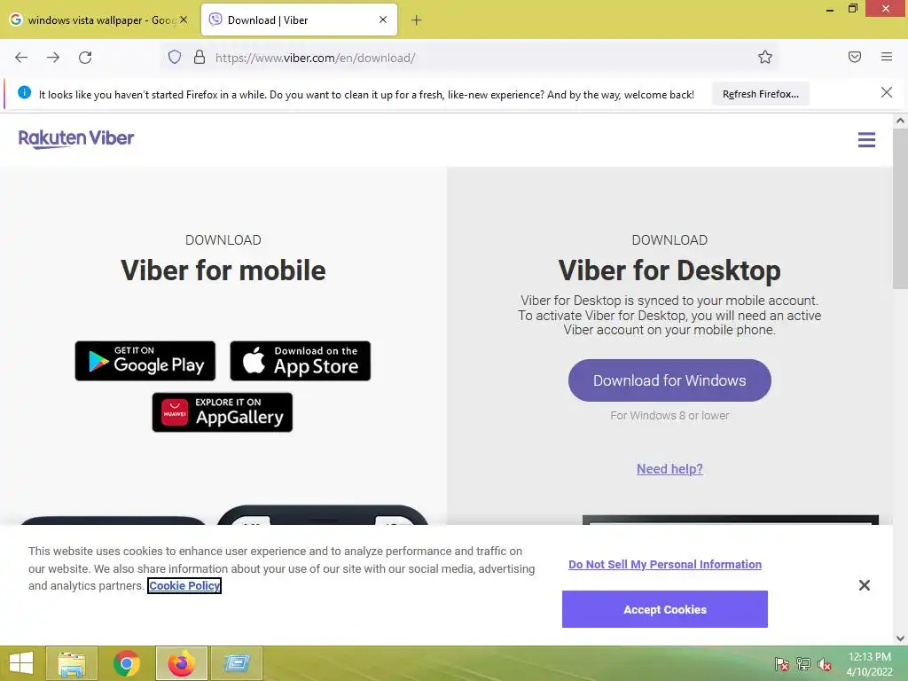Open volume tray icon
Image resolution: width=908 pixels, height=681 pixels.
pos(825,664)
